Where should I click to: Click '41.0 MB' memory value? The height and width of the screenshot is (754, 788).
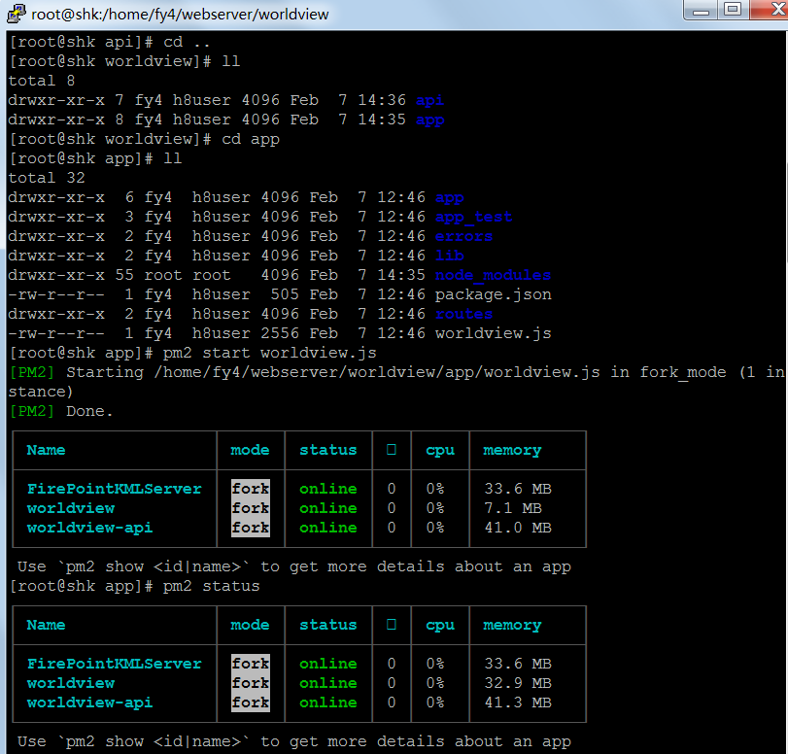click(x=518, y=528)
